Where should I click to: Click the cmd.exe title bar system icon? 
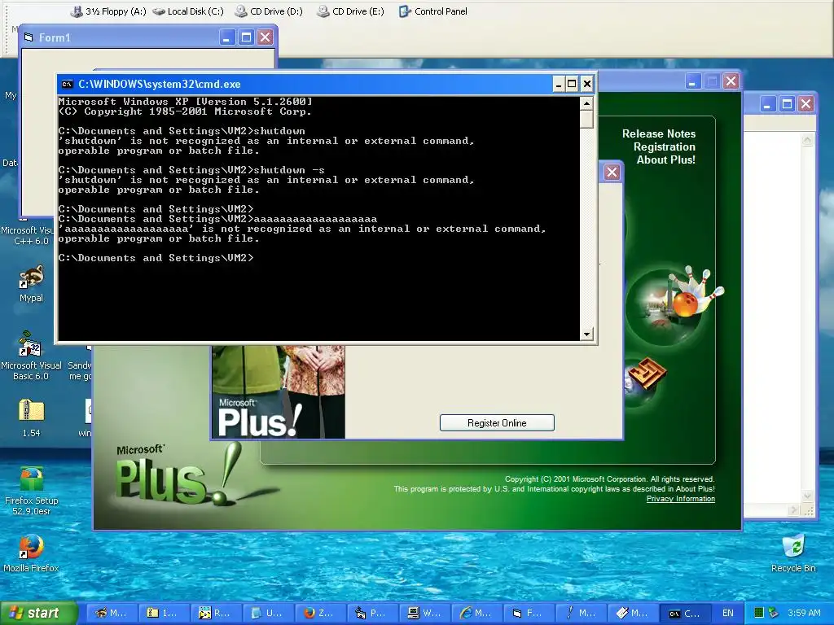click(x=68, y=84)
